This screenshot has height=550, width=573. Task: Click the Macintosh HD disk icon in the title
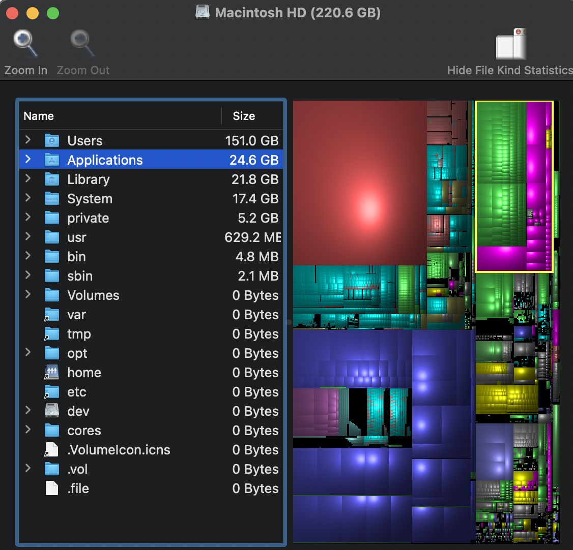click(203, 12)
